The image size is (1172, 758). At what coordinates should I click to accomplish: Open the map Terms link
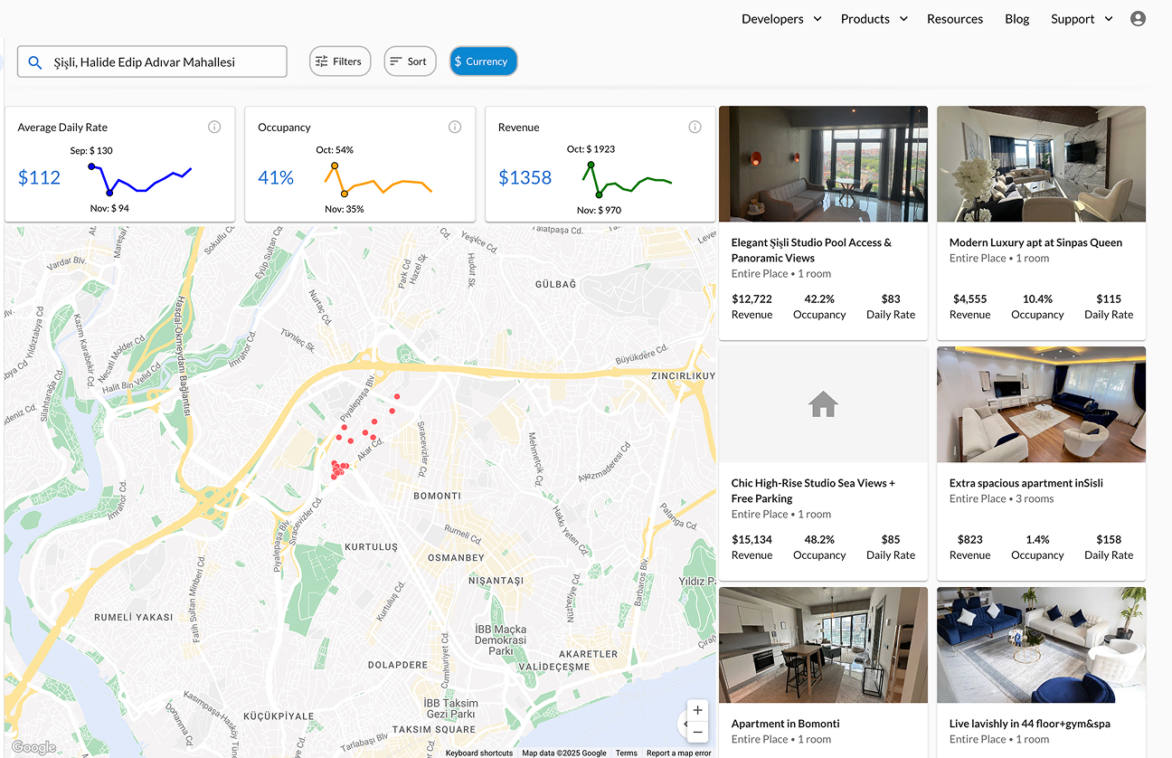[626, 753]
